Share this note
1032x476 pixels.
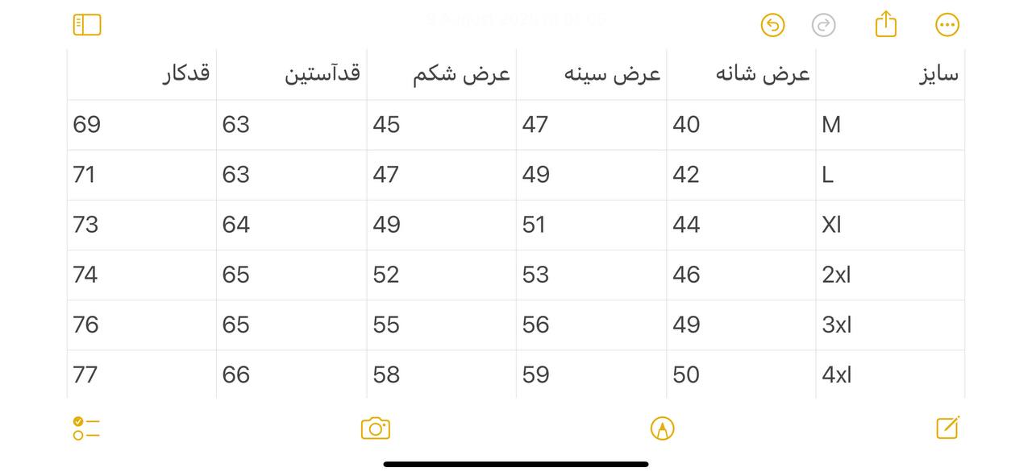[885, 23]
